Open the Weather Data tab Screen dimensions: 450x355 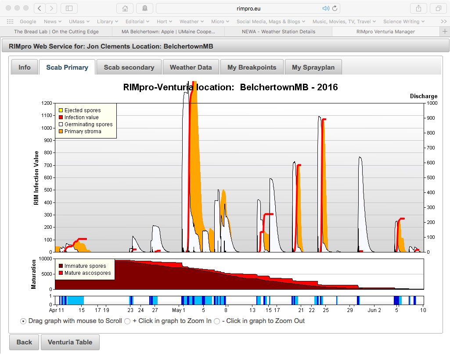pos(191,67)
